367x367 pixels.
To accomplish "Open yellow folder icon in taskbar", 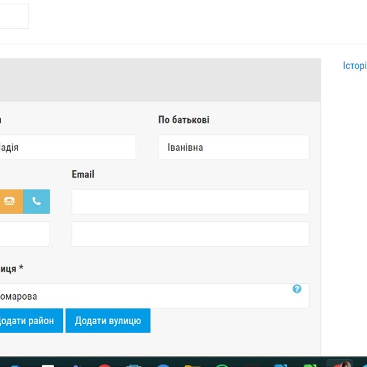I will point(192,365).
